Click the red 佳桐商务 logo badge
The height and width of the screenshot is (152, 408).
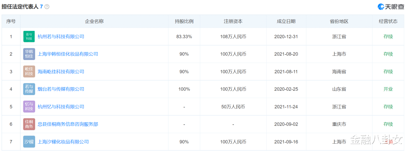click(29, 124)
